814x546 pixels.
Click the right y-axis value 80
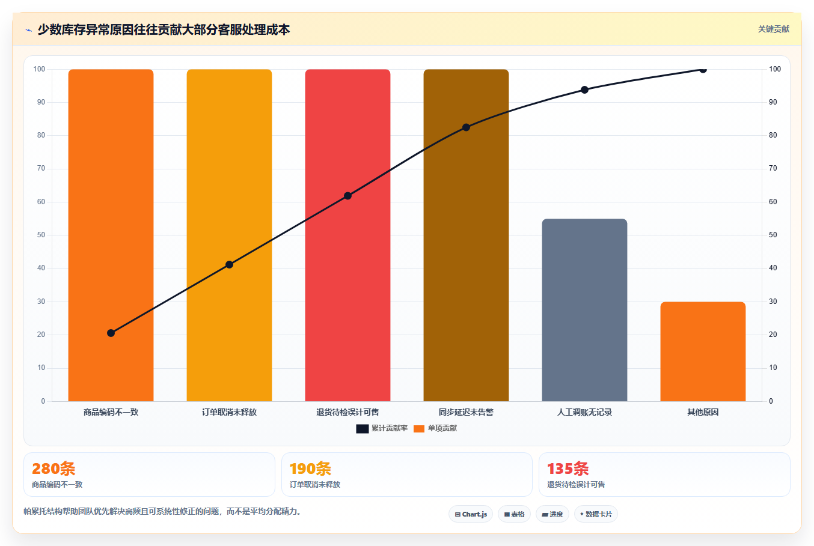click(773, 135)
